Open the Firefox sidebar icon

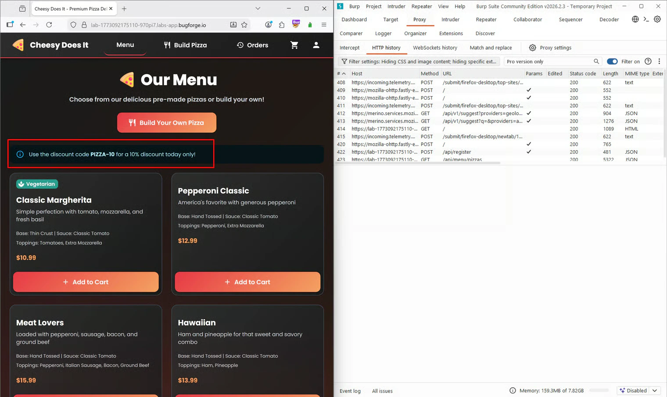coord(10,25)
